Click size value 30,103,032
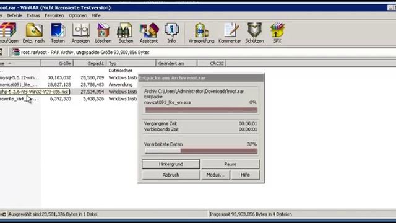 [x=59, y=77]
